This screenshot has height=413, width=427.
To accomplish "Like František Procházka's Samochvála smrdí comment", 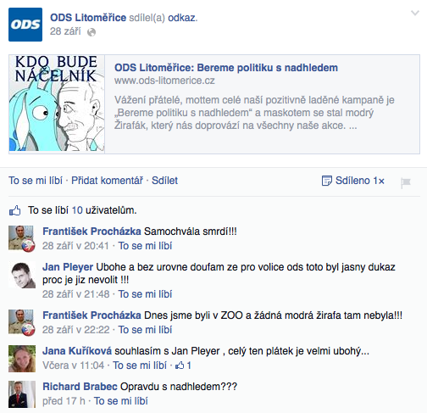I will click(x=145, y=246).
